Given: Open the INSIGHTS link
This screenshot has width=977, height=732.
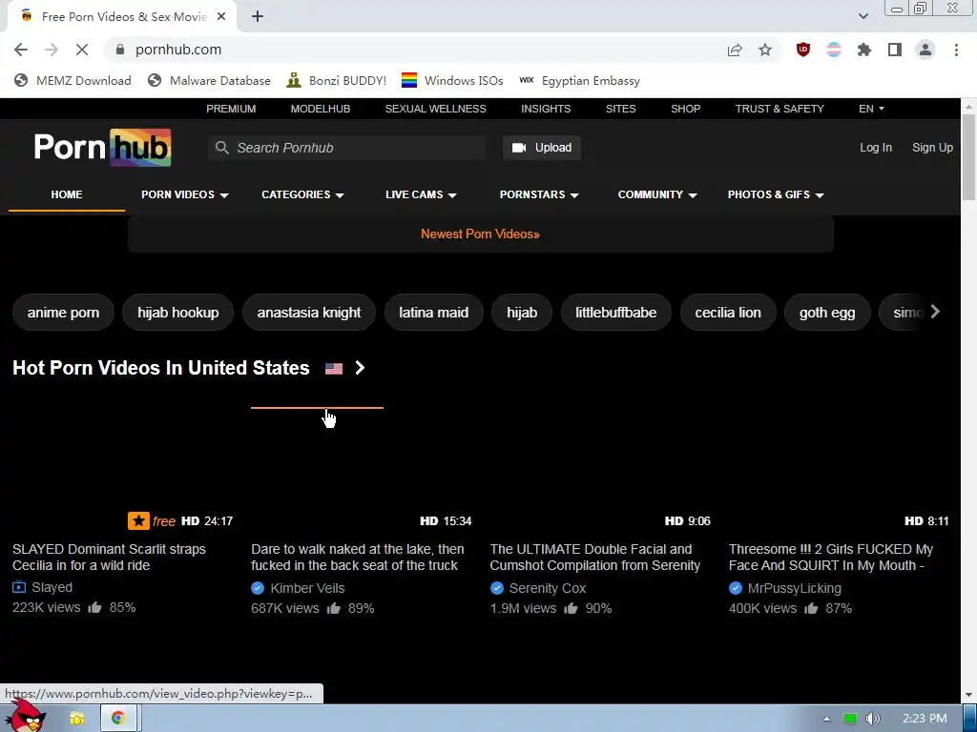Looking at the screenshot, I should click(546, 109).
